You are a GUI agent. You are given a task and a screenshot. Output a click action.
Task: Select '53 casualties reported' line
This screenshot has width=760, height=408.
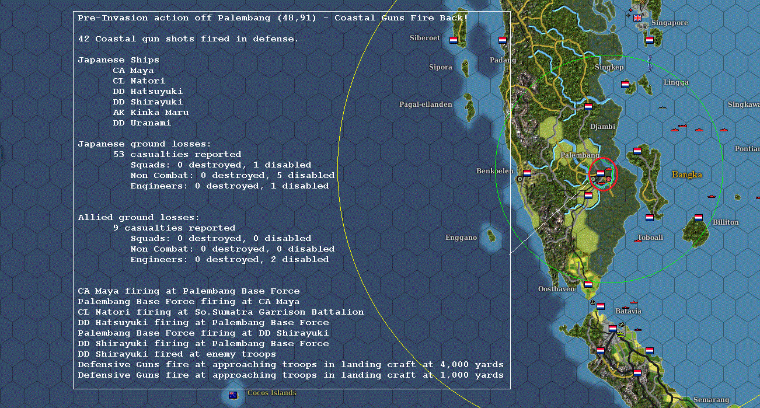(177, 154)
